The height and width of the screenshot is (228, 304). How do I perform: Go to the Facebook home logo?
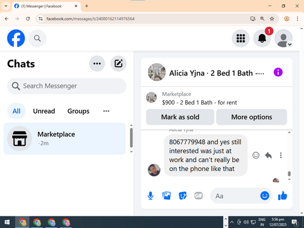coord(16,38)
